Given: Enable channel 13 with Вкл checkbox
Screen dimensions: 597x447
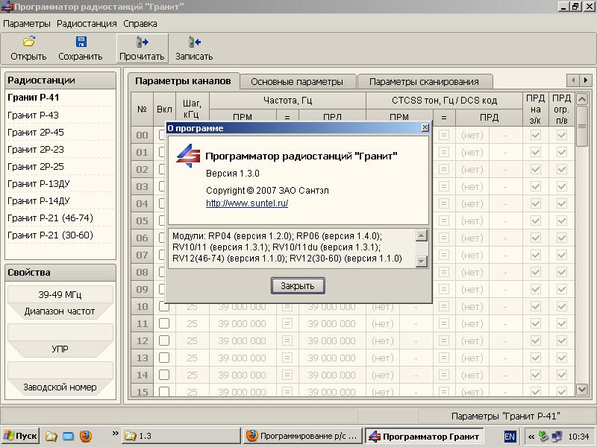Looking at the screenshot, I should [164, 358].
